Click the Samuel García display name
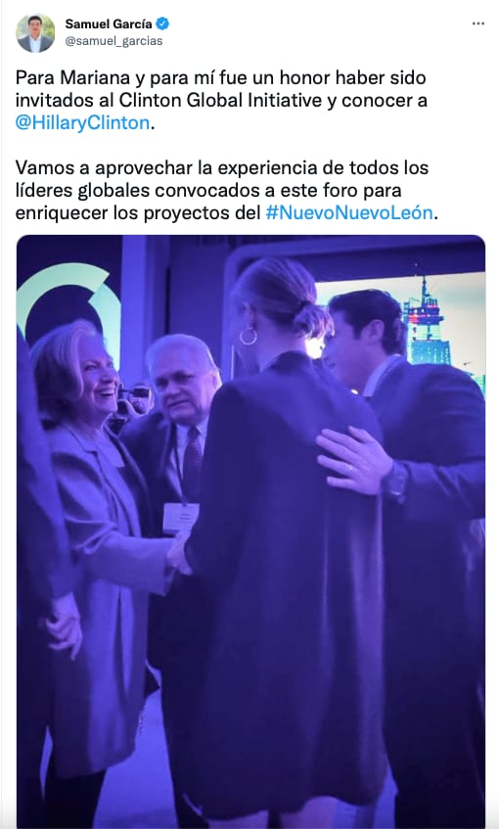Viewport: 499px width, 829px height. tap(109, 23)
